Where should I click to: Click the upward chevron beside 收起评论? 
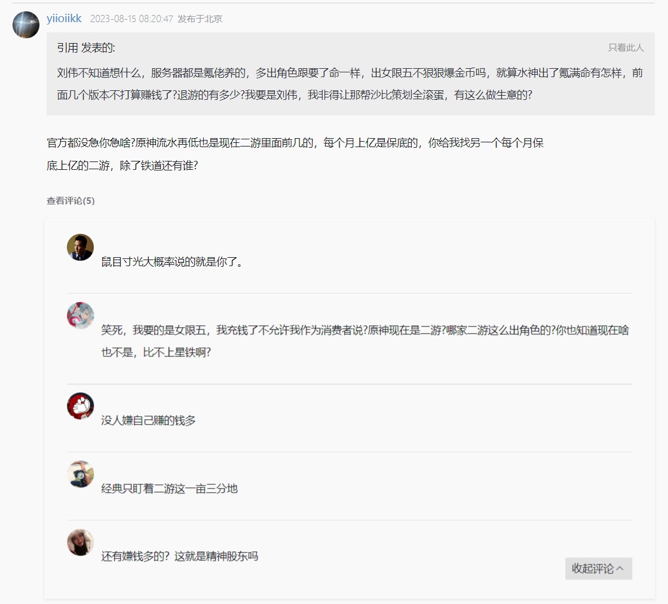[620, 568]
